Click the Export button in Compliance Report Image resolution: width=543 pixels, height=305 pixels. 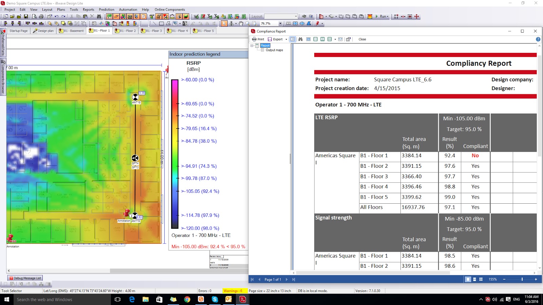[x=275, y=39]
